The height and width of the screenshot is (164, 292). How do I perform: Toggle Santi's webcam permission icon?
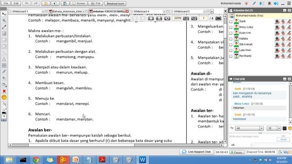(277, 21)
